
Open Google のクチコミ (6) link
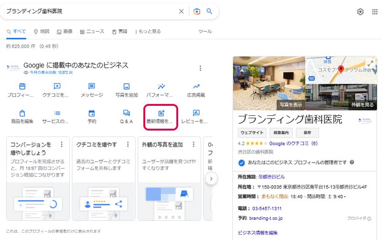click(293, 143)
